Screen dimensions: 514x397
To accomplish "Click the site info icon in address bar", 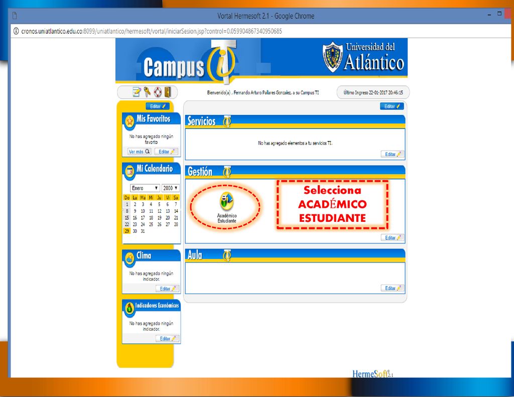I will click(16, 31).
